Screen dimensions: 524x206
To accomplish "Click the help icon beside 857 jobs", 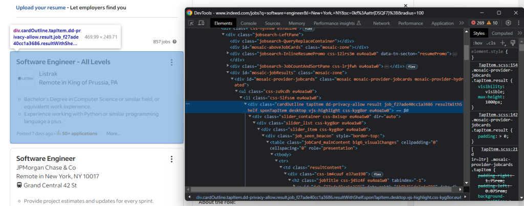I will [x=174, y=42].
